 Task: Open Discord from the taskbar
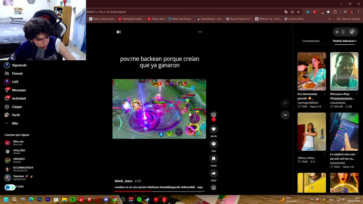pos(106,200)
